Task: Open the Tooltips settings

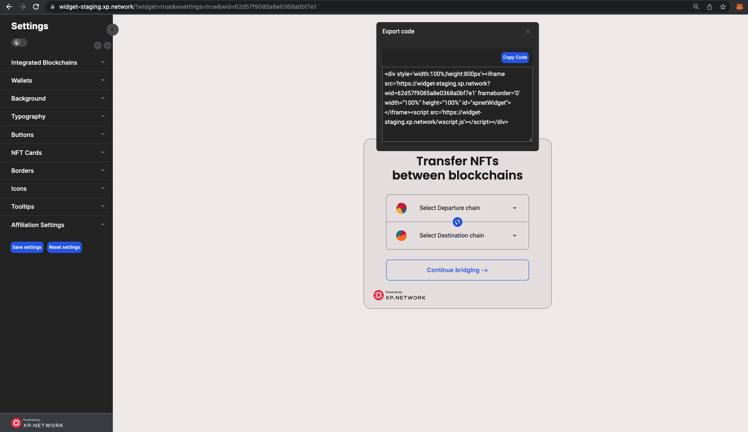Action: tap(56, 207)
